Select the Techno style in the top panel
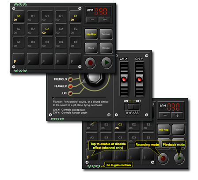The width and height of the screenshot is (198, 180). click(106, 34)
